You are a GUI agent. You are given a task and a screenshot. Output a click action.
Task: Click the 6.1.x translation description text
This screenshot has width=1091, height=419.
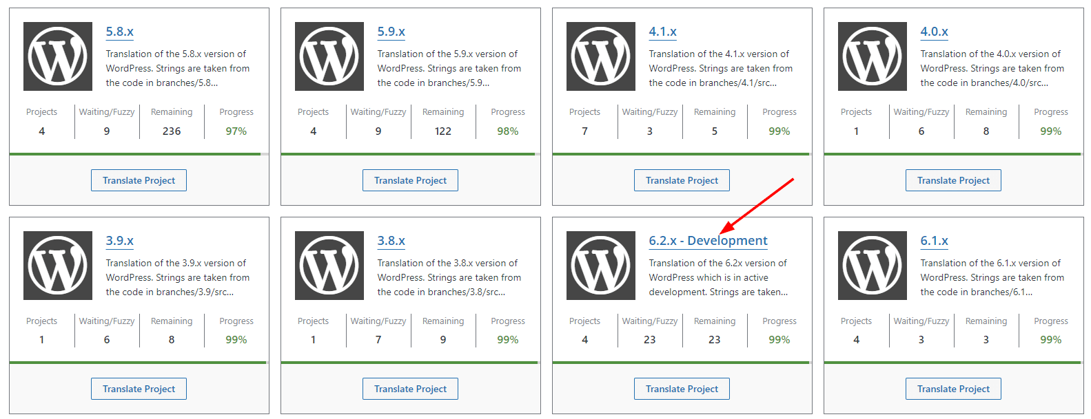(x=992, y=277)
